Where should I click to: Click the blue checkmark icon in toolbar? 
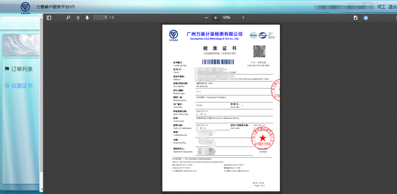click(x=366, y=18)
